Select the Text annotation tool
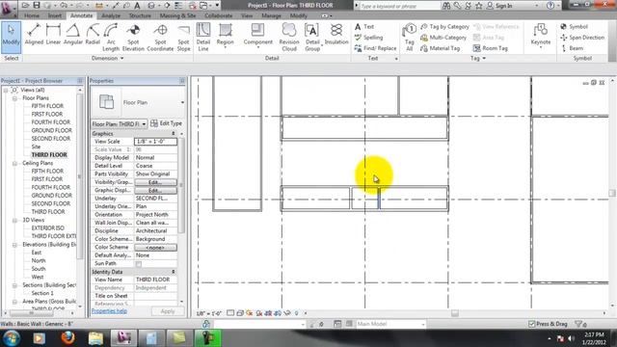This screenshot has height=347, width=617. tap(364, 26)
